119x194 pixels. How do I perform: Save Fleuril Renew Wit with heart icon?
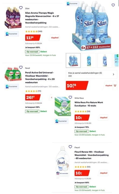tap(70, 147)
